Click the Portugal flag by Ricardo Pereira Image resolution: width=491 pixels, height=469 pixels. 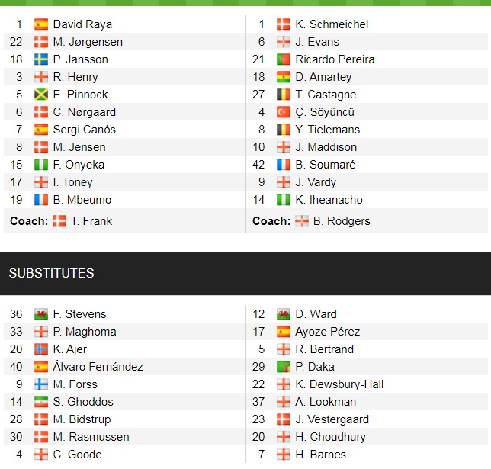coord(284,59)
